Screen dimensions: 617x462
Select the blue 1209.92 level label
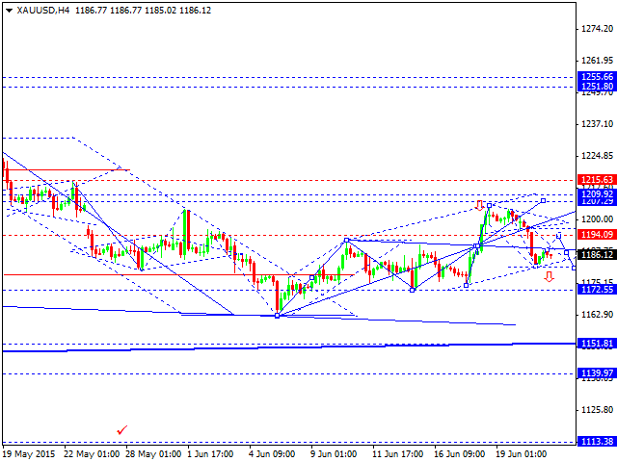point(597,194)
